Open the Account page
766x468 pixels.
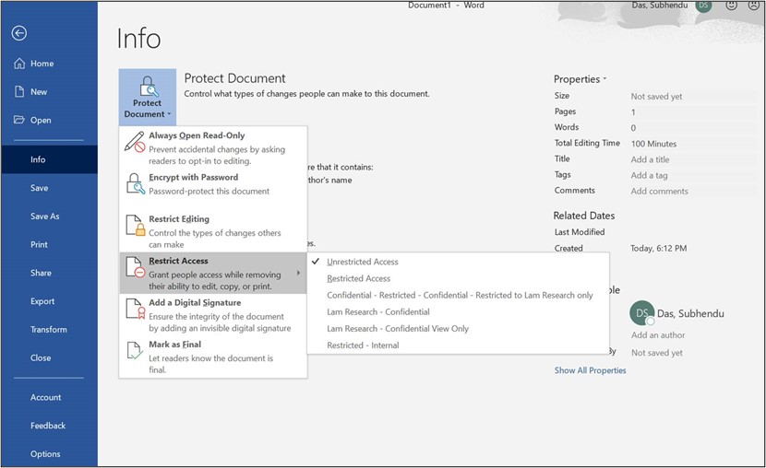(49, 397)
